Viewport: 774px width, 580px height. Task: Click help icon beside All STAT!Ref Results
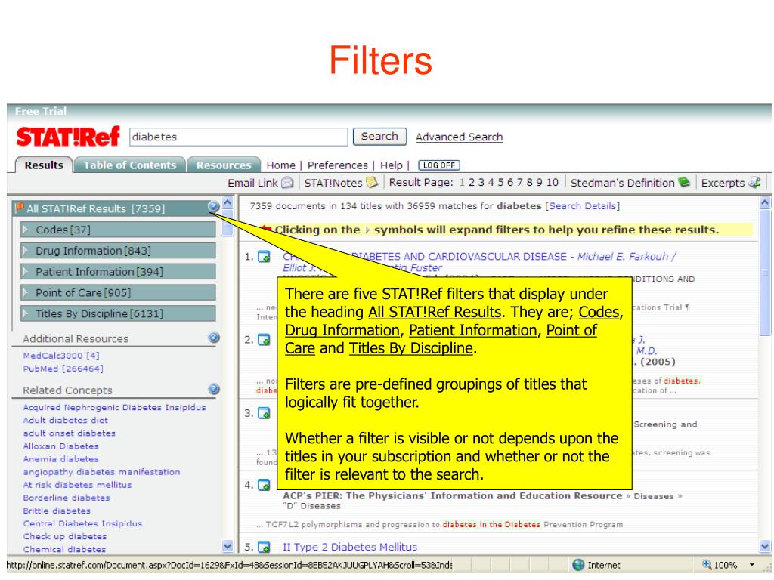[213, 207]
